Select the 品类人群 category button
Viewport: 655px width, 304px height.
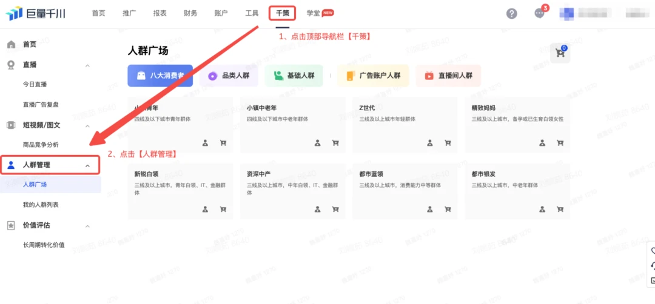point(233,76)
